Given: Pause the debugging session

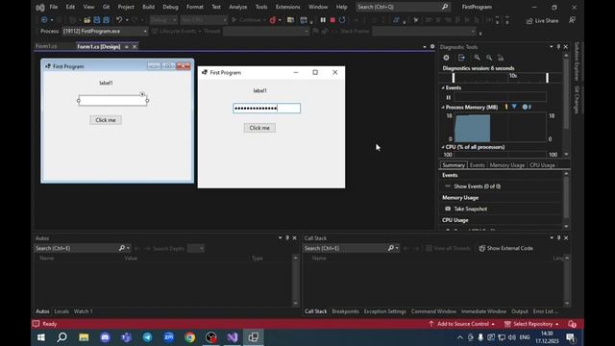Looking at the screenshot, I should 323,20.
